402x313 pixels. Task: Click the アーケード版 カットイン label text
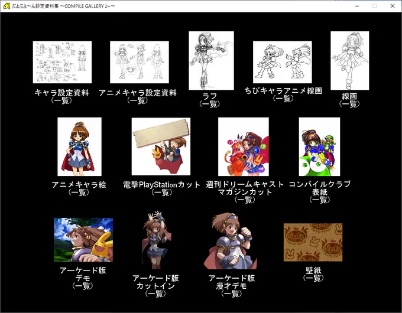point(155,282)
